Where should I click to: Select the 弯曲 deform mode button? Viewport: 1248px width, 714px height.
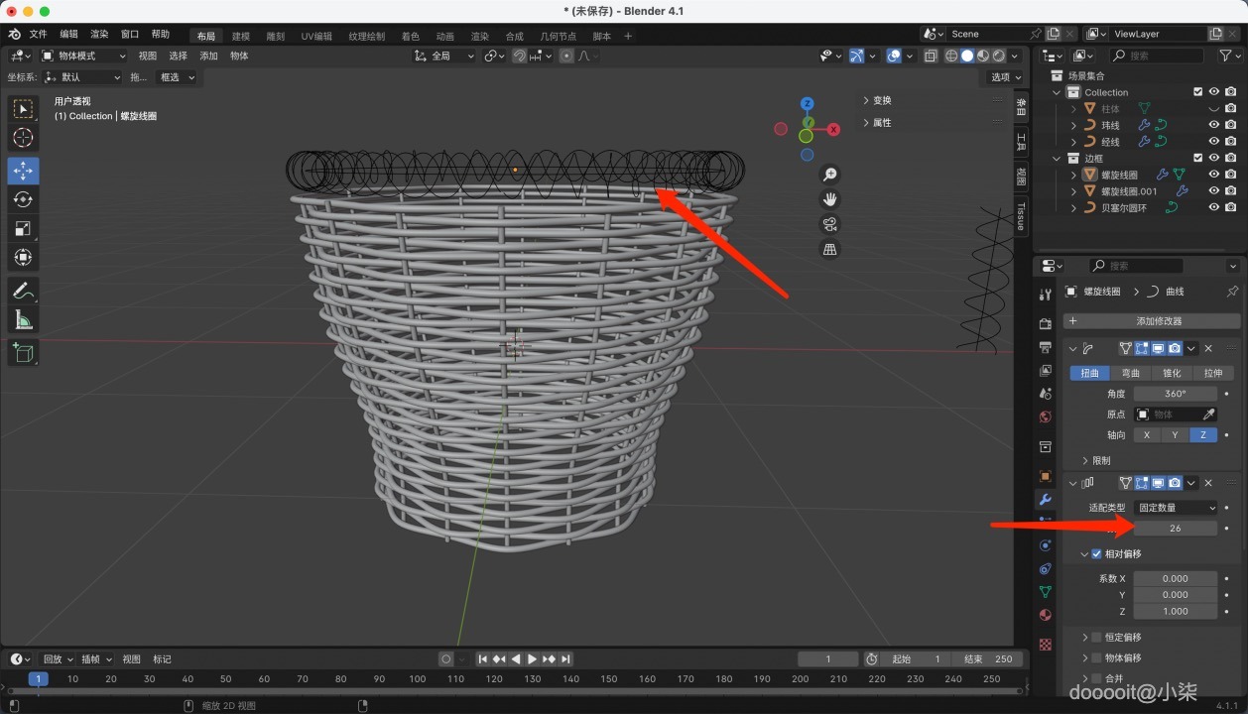1130,373
